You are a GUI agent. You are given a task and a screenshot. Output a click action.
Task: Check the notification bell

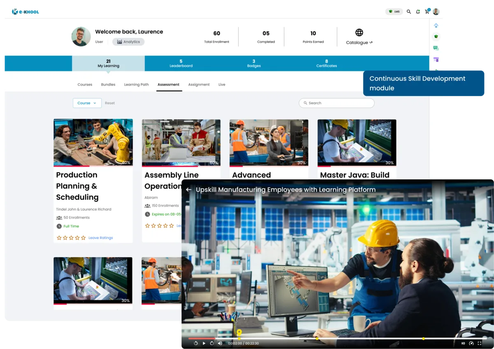tap(418, 12)
